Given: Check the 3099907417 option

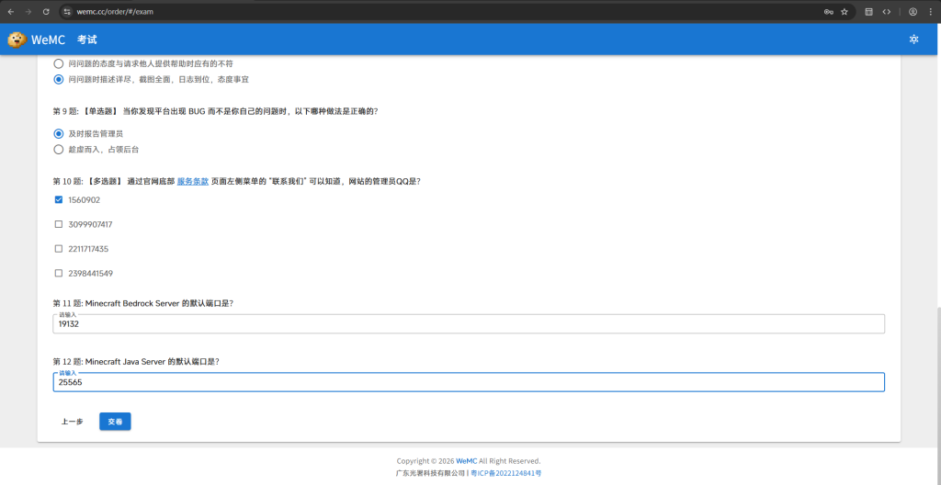Looking at the screenshot, I should click(59, 224).
